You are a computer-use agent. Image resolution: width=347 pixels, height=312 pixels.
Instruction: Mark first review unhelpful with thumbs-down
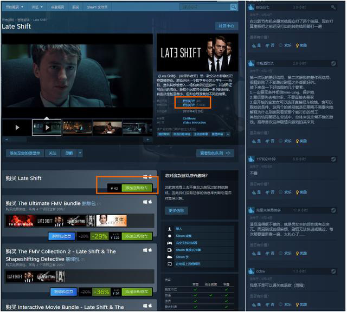(270, 45)
